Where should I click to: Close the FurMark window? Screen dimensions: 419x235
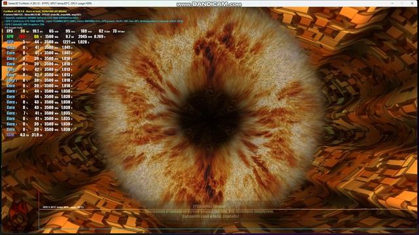coord(412,3)
